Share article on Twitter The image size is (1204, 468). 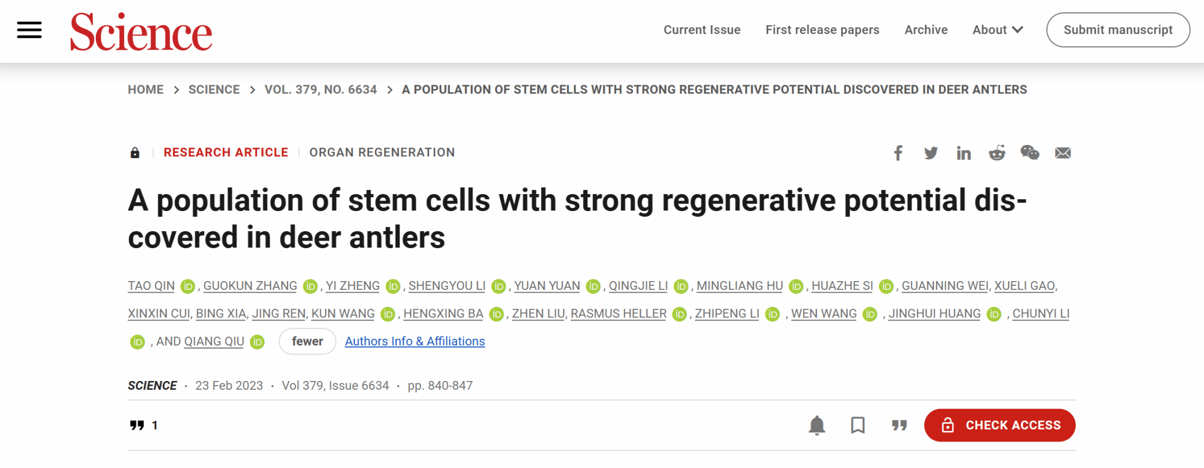pyautogui.click(x=931, y=153)
